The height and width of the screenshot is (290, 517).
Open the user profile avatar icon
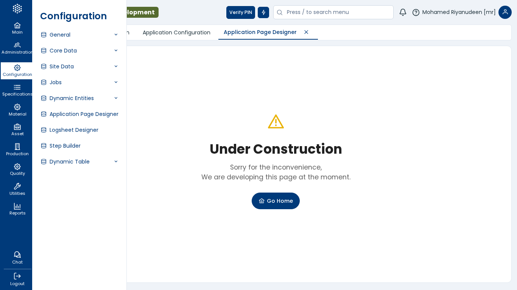505,12
